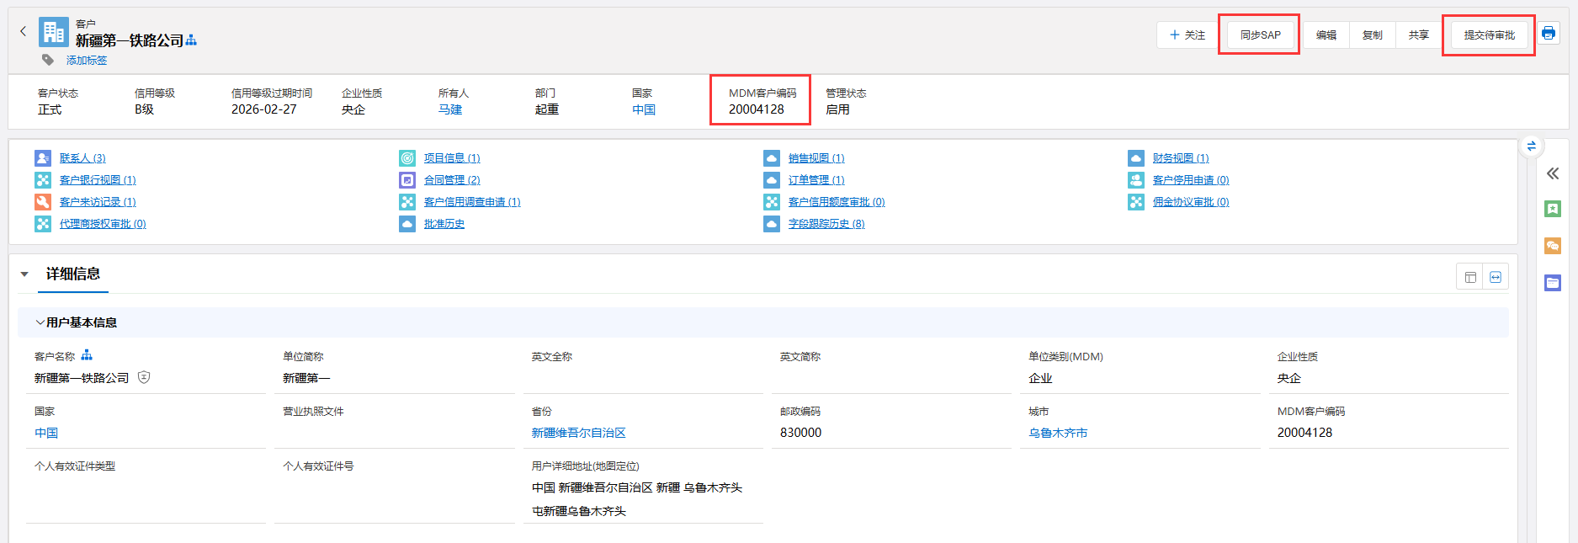Open the 联系人 (3) related list
This screenshot has width=1578, height=543.
coord(82,158)
